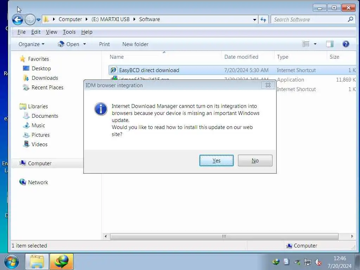Click the EasyBCD shortcut file icon
Screen dimensions: 360x270
[114, 70]
